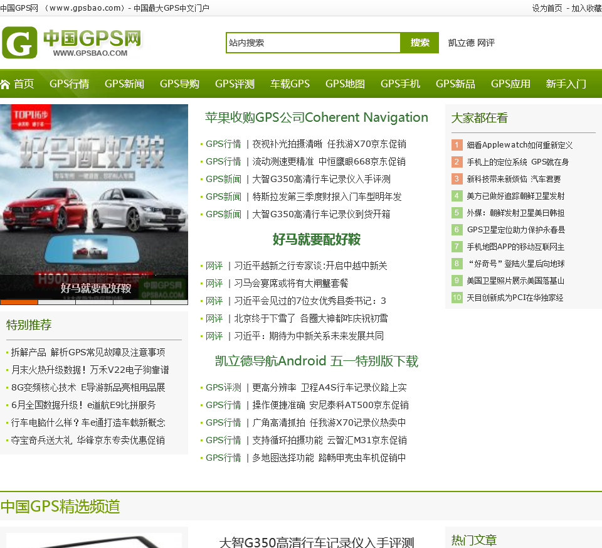Screen dimensions: 602x548
Task: Open ranked item 2 手机上的定位系统 GPS就在身
Action: point(518,162)
